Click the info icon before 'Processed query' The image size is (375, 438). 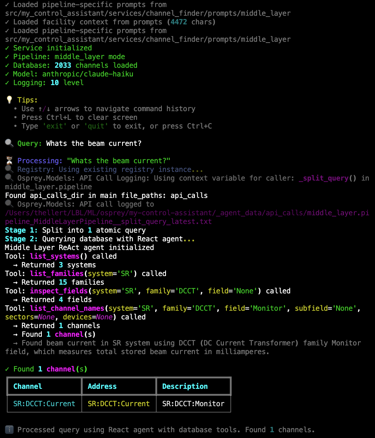(x=9, y=430)
